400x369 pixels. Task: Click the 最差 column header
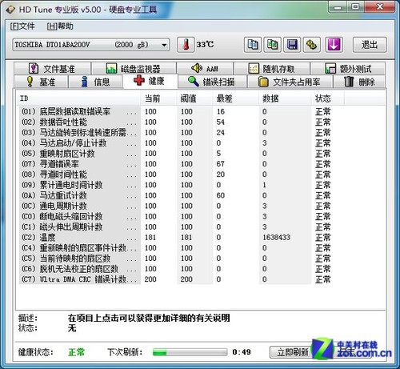coord(236,98)
